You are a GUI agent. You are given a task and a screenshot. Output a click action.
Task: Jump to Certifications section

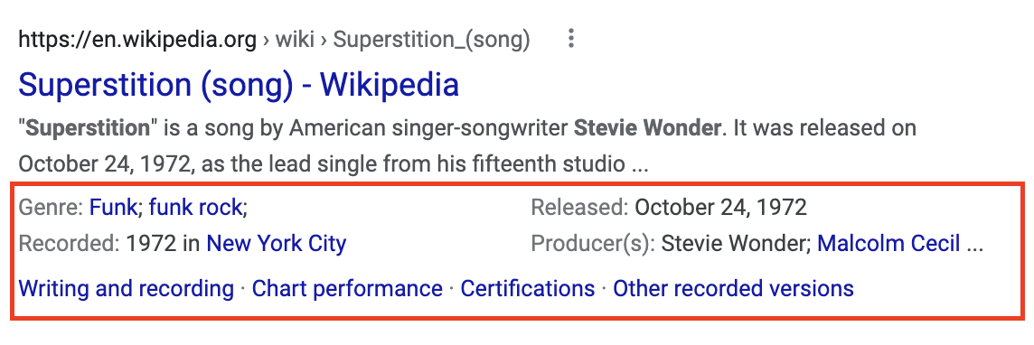tap(528, 288)
